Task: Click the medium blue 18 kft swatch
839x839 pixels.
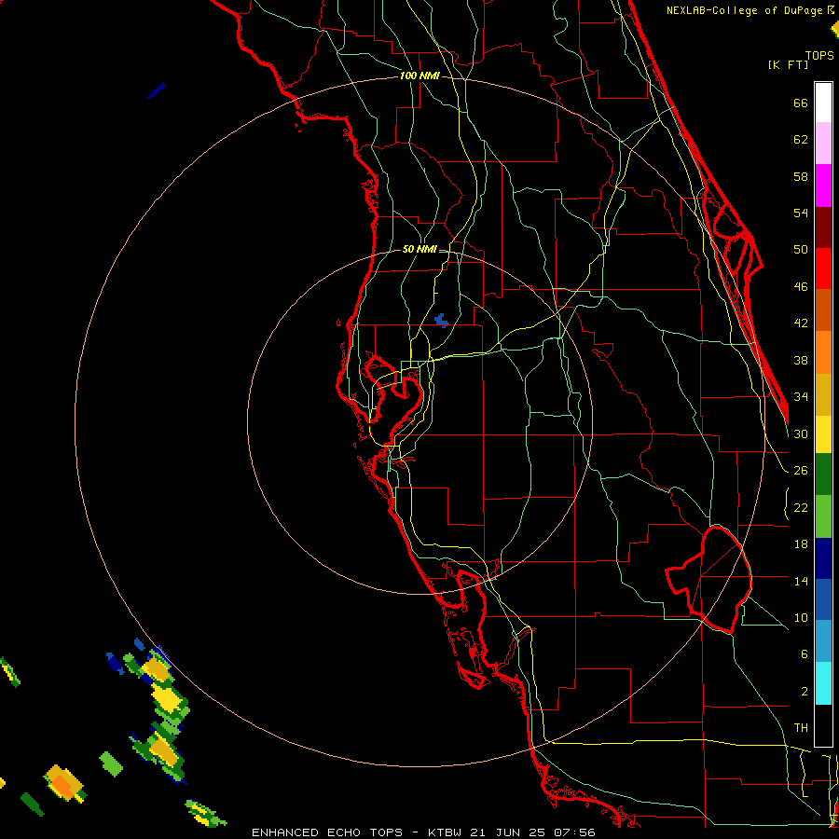Action: point(823,599)
